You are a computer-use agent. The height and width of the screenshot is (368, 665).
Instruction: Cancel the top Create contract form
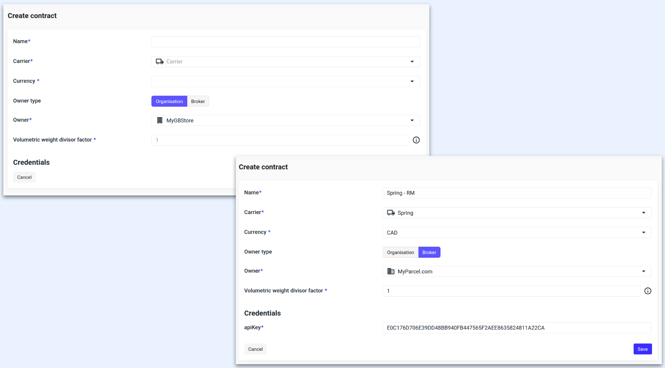(24, 177)
